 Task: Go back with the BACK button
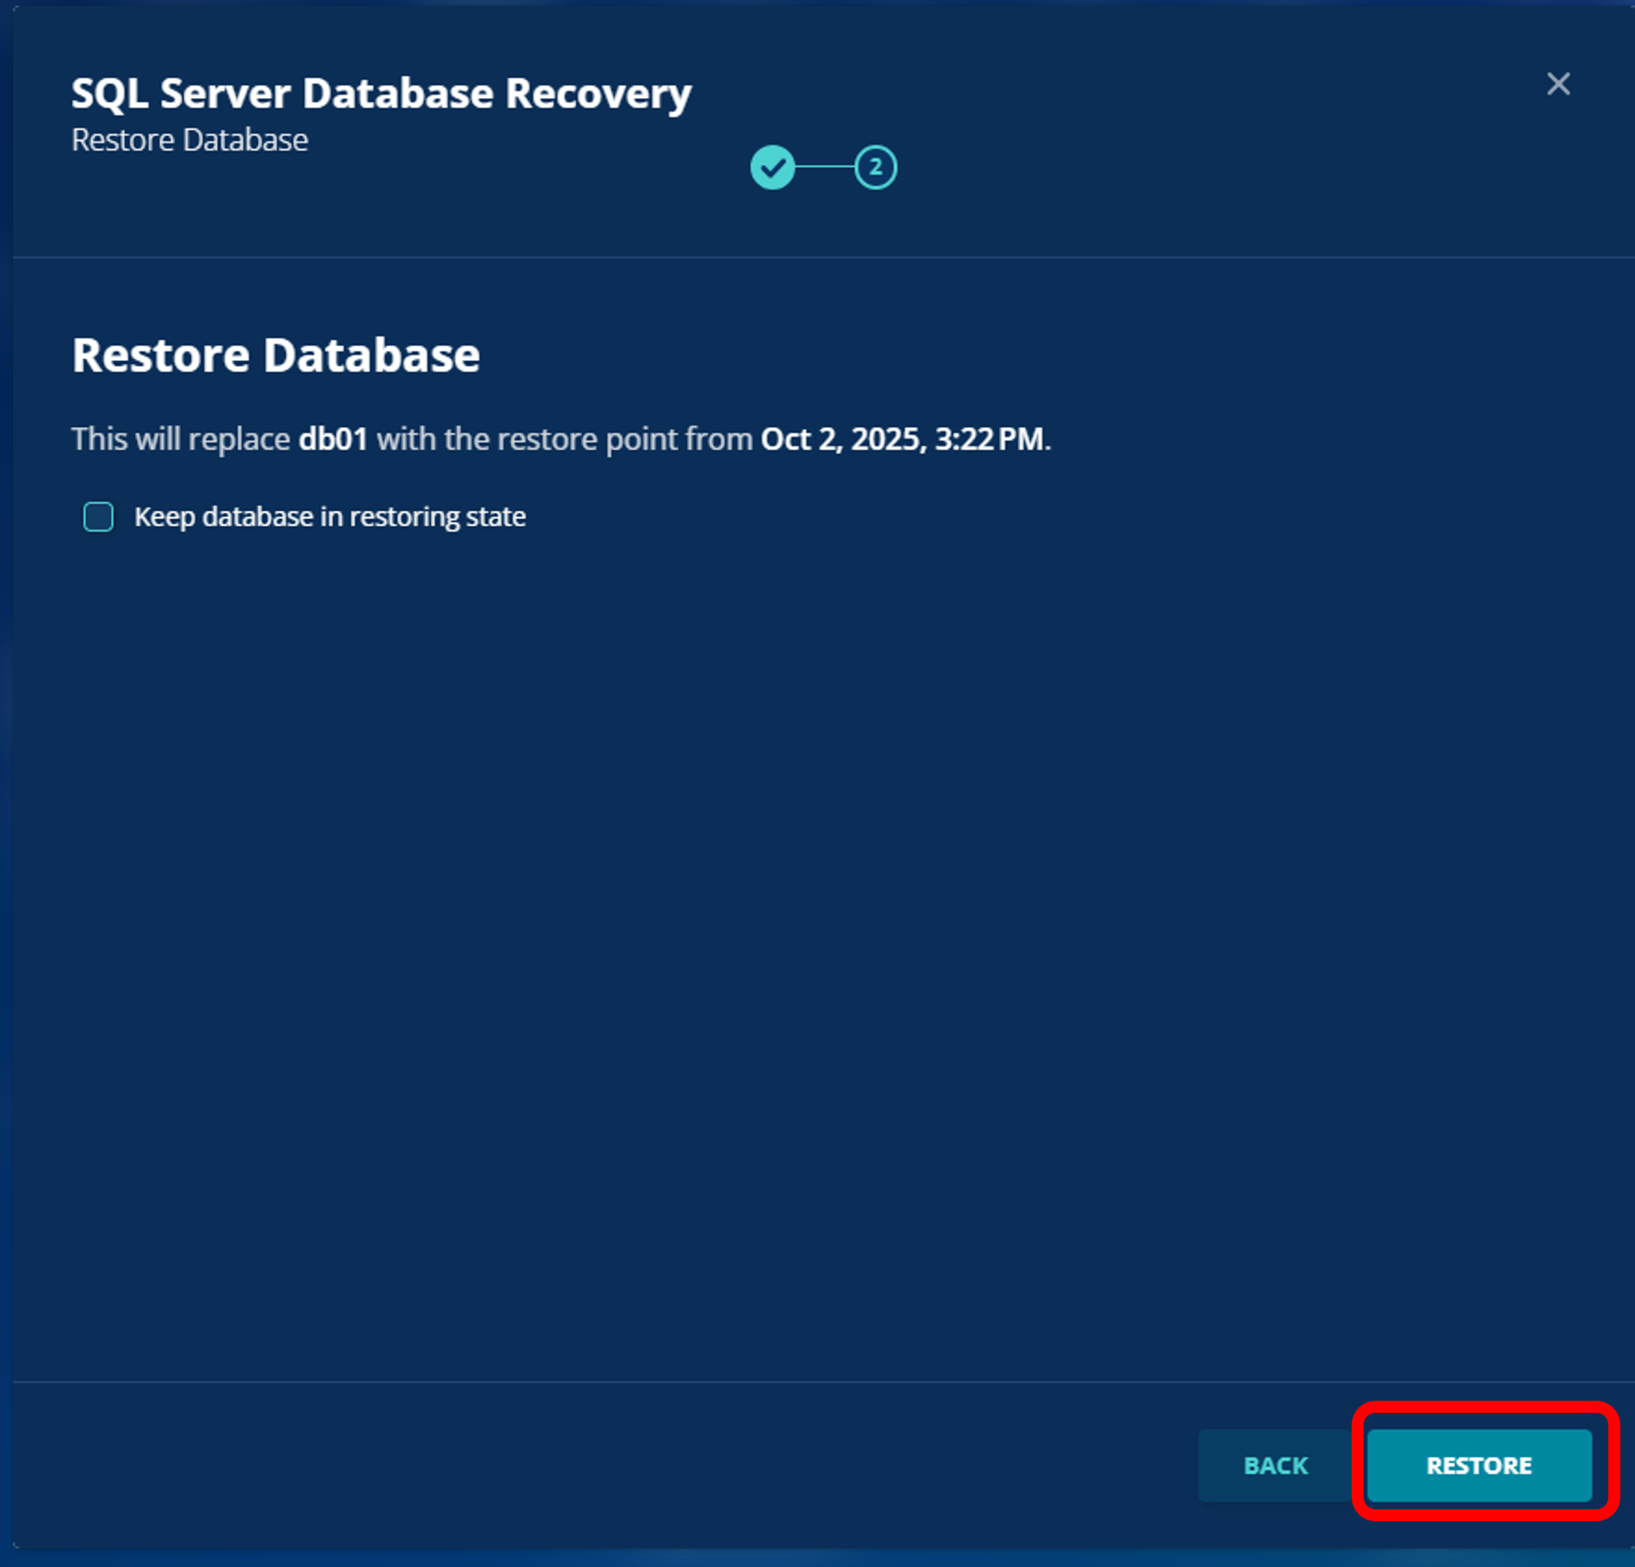[x=1275, y=1465]
